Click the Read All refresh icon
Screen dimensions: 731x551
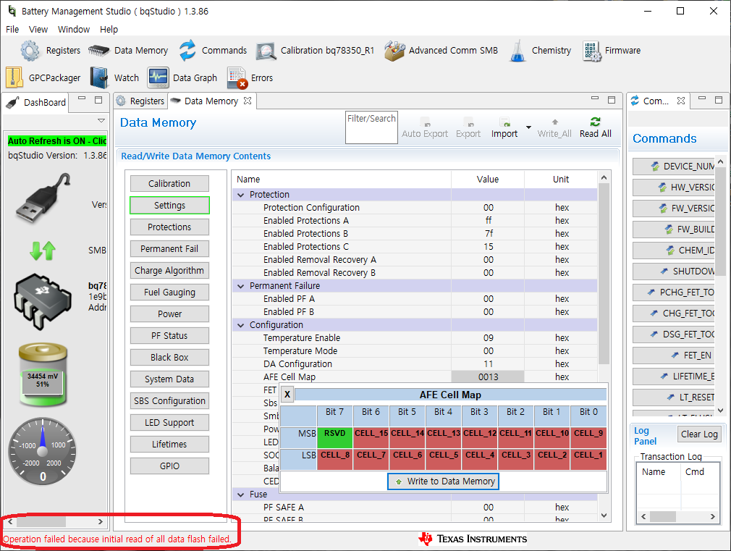(x=596, y=122)
